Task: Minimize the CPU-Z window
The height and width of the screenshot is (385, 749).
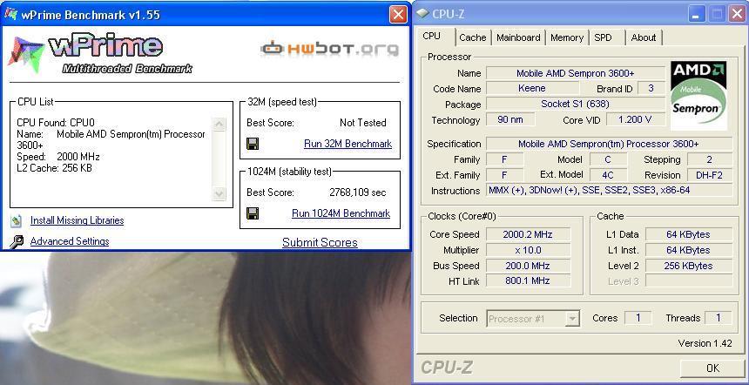Action: tap(697, 14)
